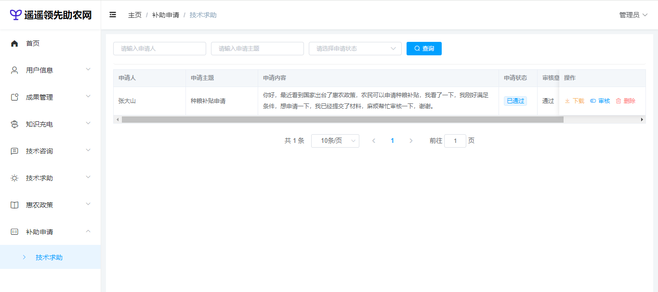658x292 pixels.
Task: Open the 10条/页 page size dropdown
Action: (x=335, y=140)
